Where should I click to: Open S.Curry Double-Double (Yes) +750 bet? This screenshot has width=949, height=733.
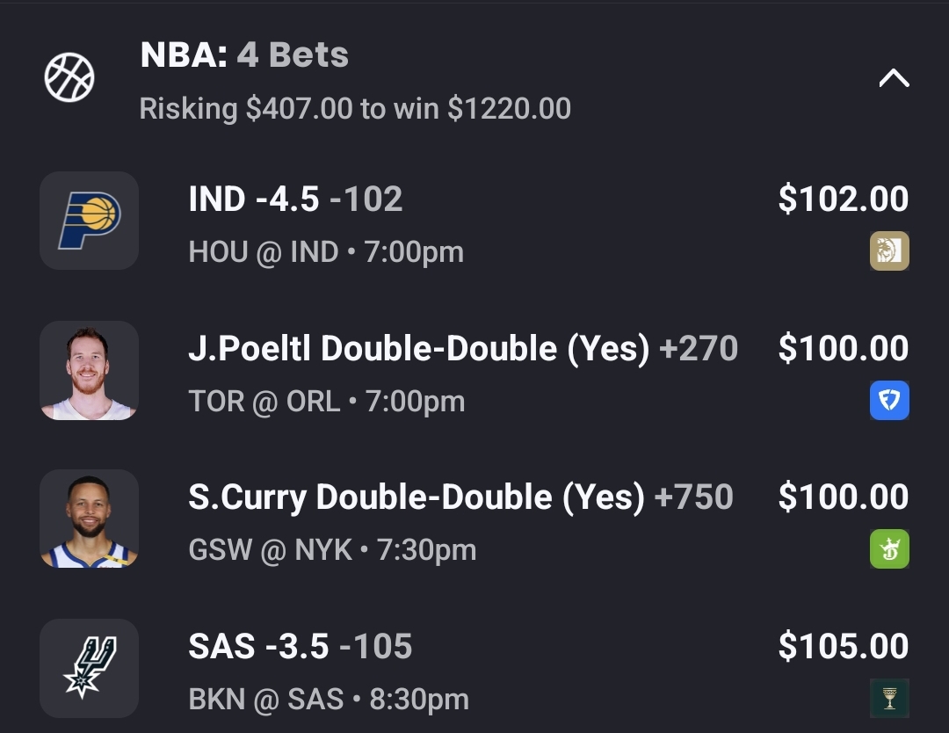pyautogui.click(x=460, y=497)
